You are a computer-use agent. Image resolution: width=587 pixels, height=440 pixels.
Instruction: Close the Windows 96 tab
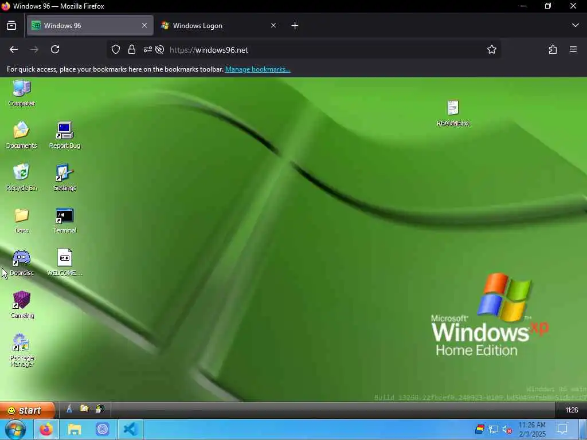(144, 25)
